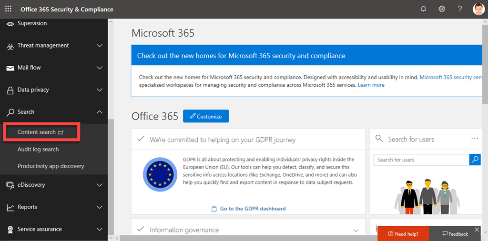Click the Threat management biohazard icon

click(10, 46)
